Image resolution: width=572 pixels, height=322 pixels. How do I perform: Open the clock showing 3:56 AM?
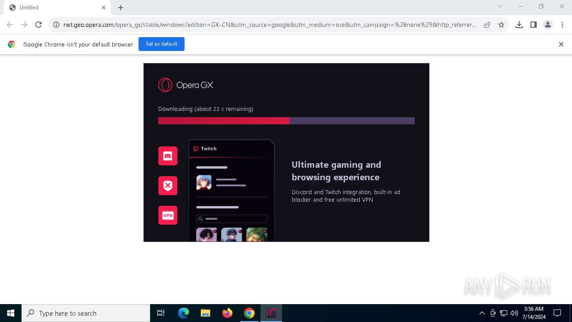(x=534, y=313)
